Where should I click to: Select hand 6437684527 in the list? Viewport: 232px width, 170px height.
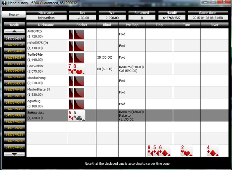coord(14,38)
